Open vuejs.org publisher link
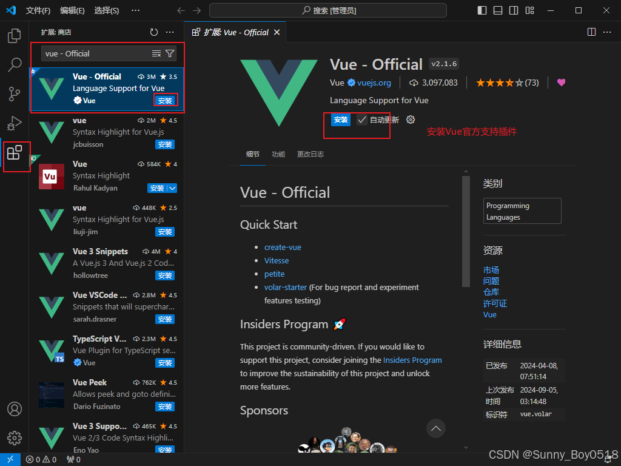This screenshot has width=621, height=466. pyautogui.click(x=374, y=83)
